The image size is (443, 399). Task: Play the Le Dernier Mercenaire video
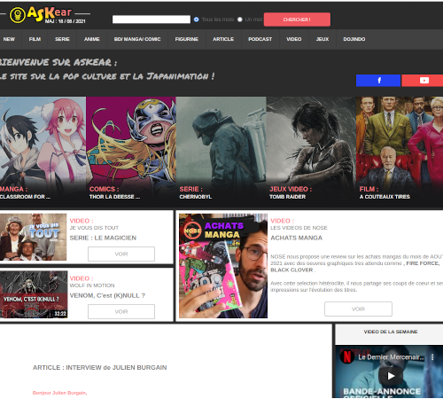[391, 376]
